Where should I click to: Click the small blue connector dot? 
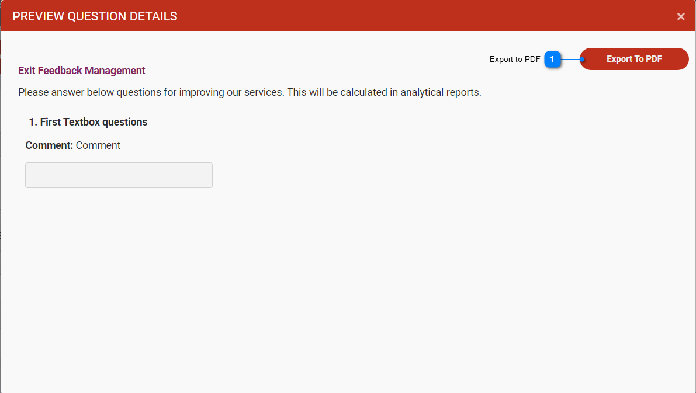(582, 59)
